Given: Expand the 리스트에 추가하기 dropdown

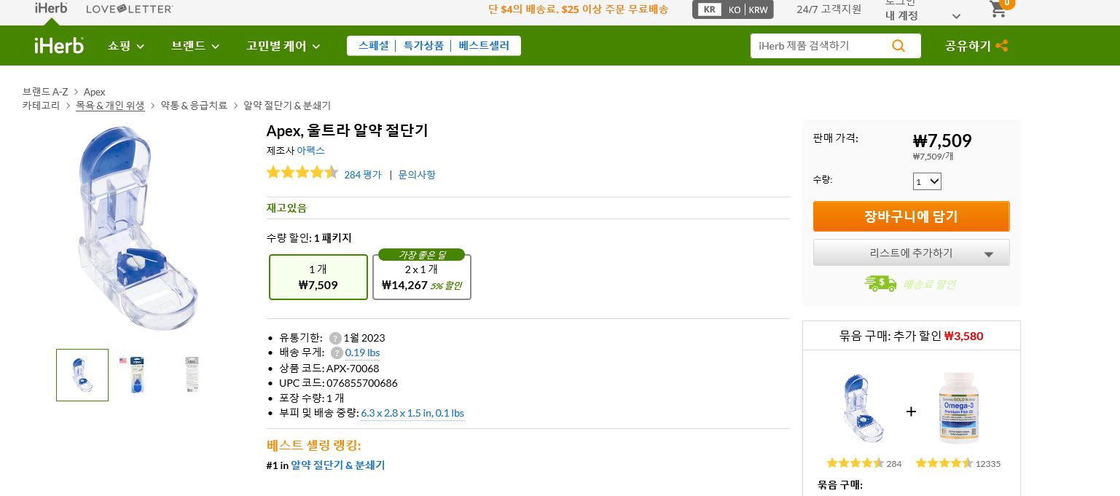Looking at the screenshot, I should pos(911,253).
